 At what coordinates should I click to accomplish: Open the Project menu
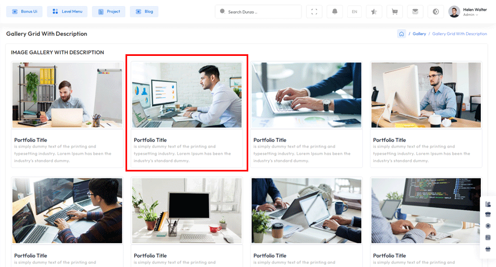(x=109, y=11)
